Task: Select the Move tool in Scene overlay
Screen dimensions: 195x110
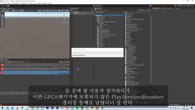Action: pyautogui.click(x=2, y=17)
